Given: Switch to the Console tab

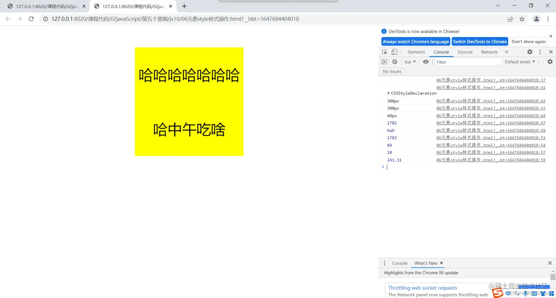Looking at the screenshot, I should (x=441, y=52).
